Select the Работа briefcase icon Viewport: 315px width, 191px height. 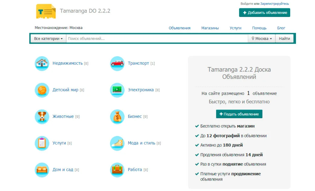click(117, 170)
